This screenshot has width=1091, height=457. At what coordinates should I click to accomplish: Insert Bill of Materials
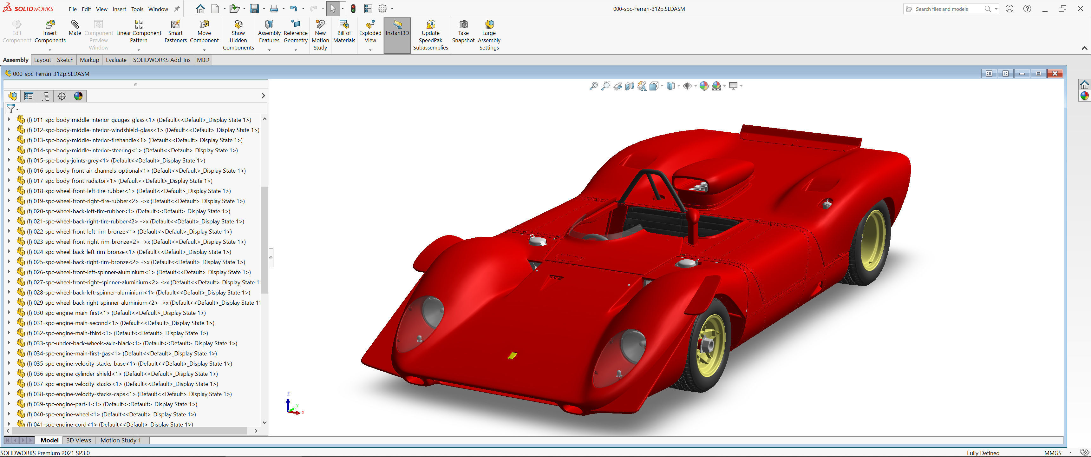(x=344, y=32)
